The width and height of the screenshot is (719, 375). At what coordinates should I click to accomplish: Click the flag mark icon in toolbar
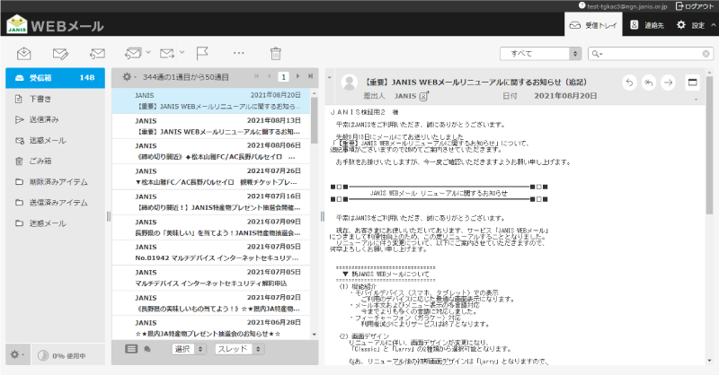point(202,54)
